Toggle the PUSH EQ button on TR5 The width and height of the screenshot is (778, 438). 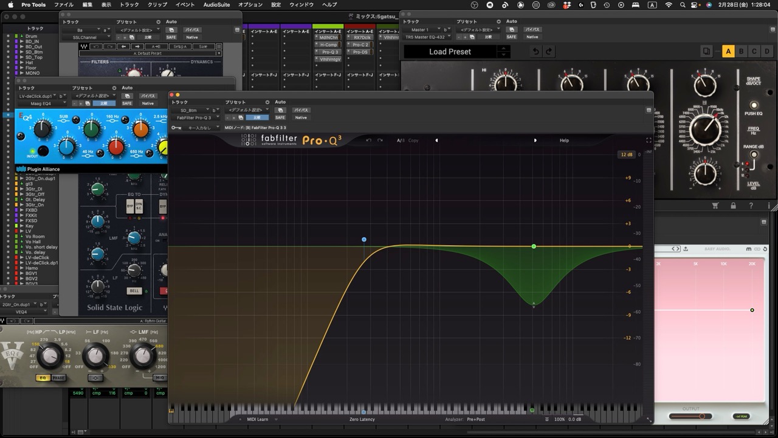[754, 105]
